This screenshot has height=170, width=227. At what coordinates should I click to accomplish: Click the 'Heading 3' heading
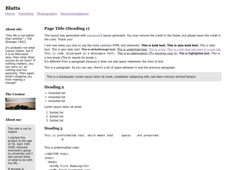tap(53, 128)
